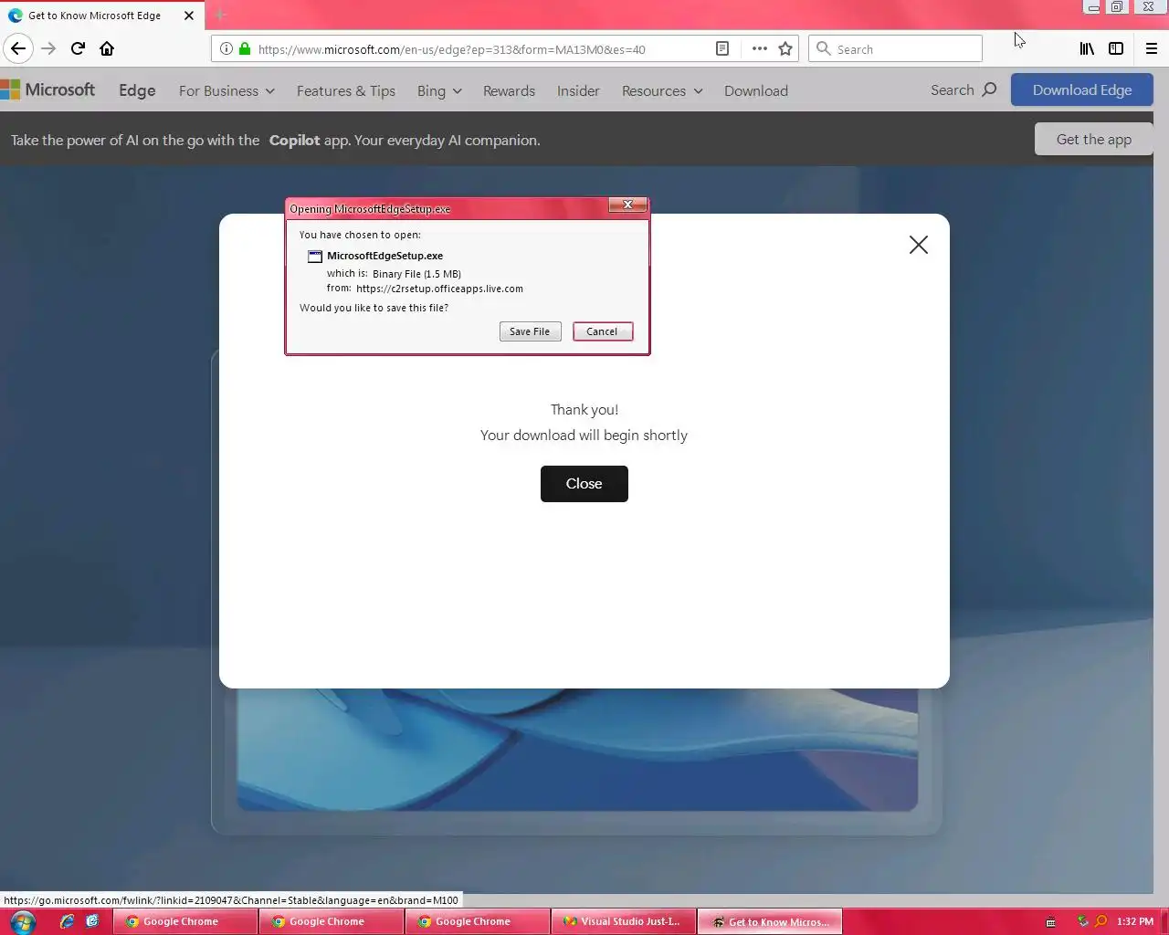Screen dimensions: 1169x935
Task: Show the sidebars panel icon
Action: click(1116, 48)
